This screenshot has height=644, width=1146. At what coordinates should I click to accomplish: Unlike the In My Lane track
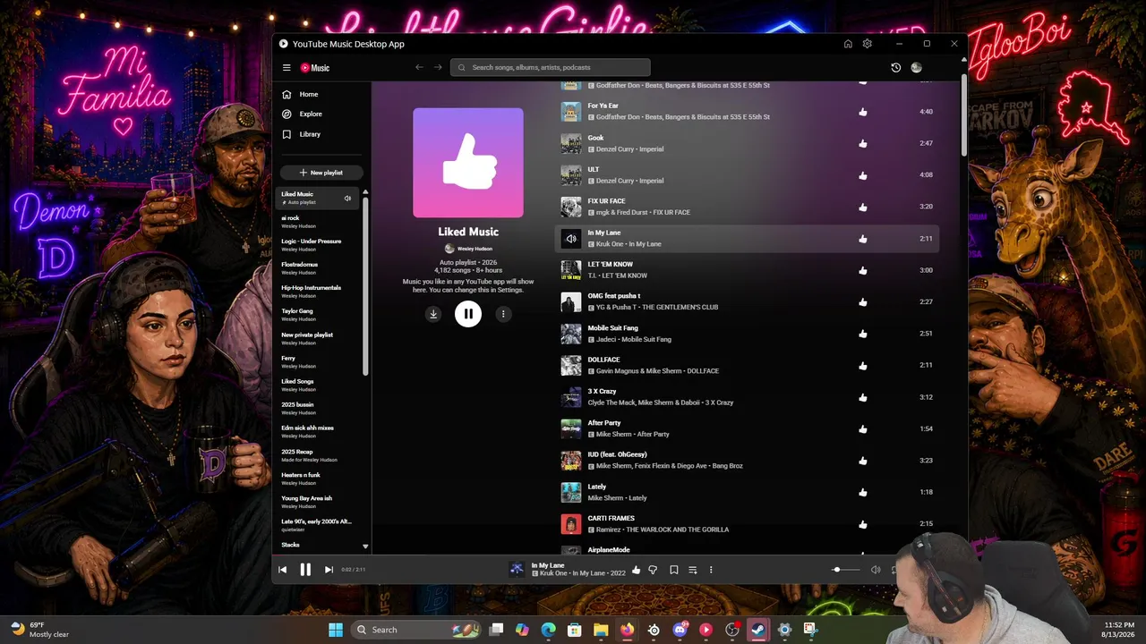[863, 239]
